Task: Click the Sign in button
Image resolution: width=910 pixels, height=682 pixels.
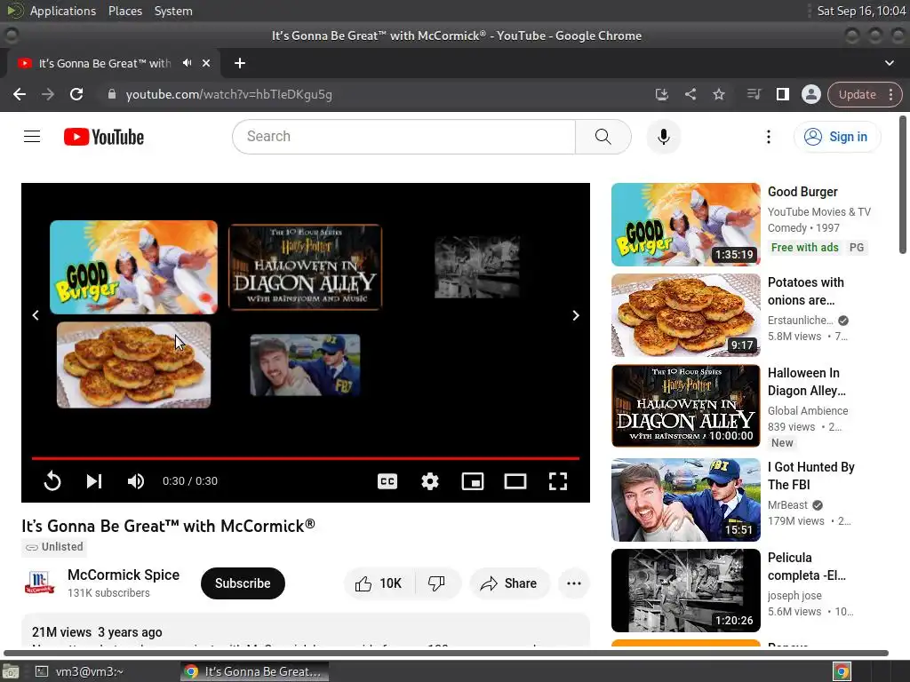Action: coord(837,137)
